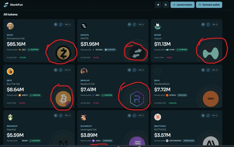This screenshot has width=234, height=147.
Task: Click the gift icon on $BTC card
Action: point(55,70)
